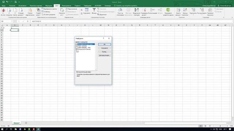Open the Forecast Sheet tool
Screen dimensions: 234x131
(x=185, y=12)
